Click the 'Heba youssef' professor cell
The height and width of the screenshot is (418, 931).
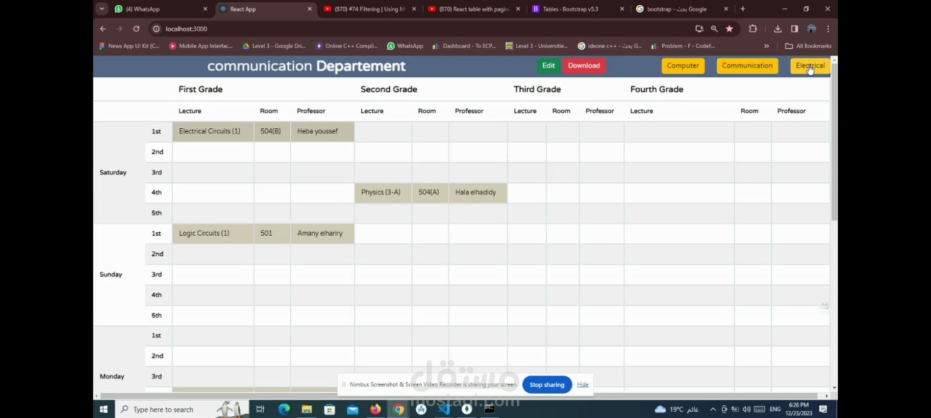(x=322, y=131)
